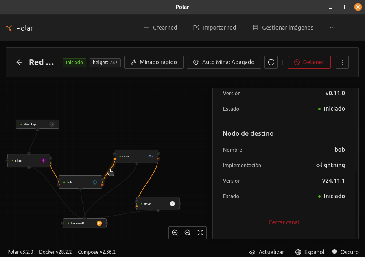Switch the Oscuro theme toggle
The height and width of the screenshot is (257, 365).
(x=345, y=252)
